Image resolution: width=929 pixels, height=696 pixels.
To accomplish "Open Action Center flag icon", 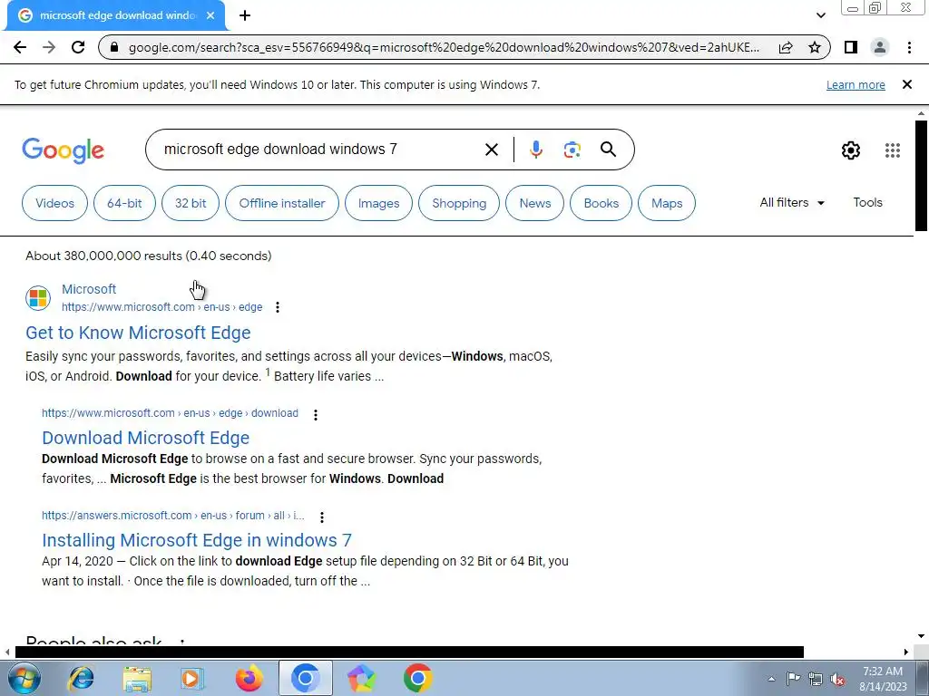I will (x=793, y=679).
